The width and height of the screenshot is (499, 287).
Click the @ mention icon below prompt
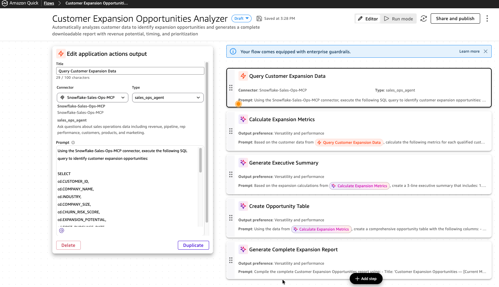(62, 230)
